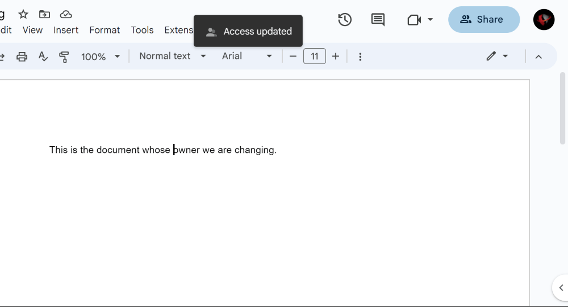Open the View menu
The width and height of the screenshot is (568, 307).
[32, 30]
